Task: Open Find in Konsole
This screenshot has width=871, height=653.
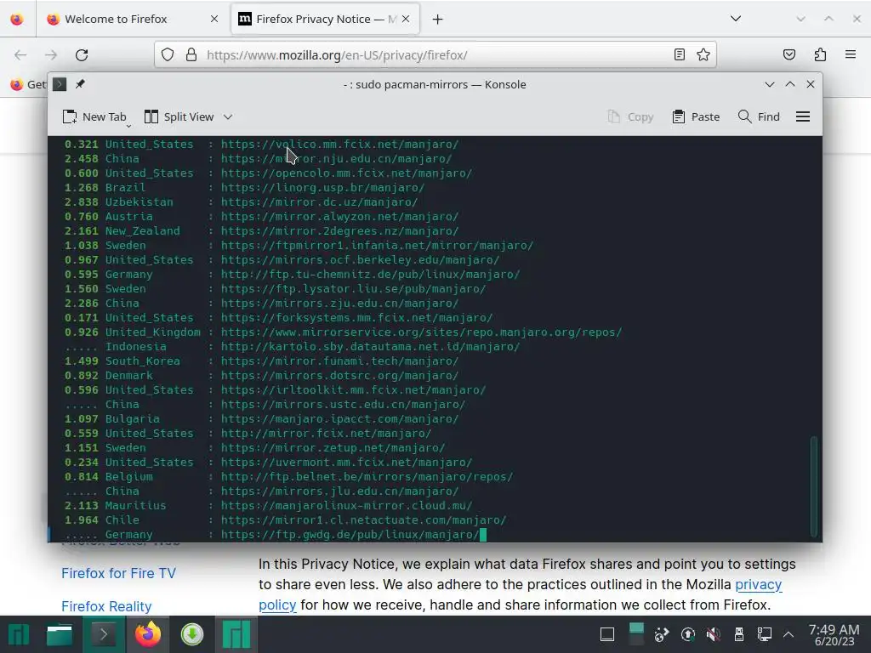Action: [759, 116]
